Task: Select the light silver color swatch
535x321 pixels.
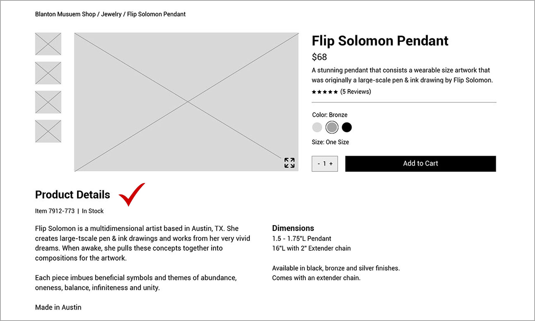Action: click(317, 128)
